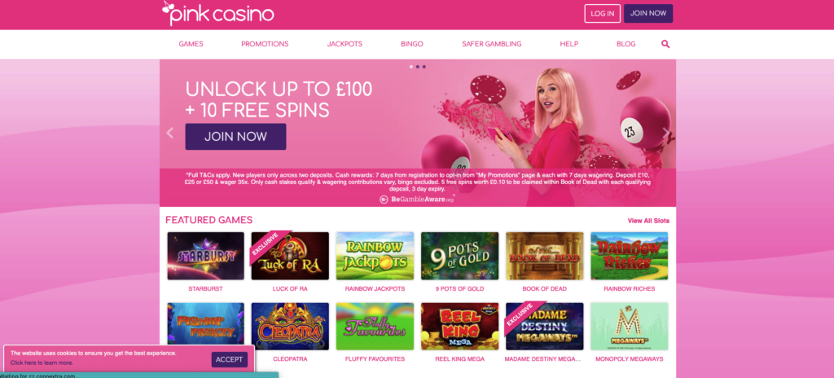
Task: Open the Book of Dead thumbnail
Action: tap(545, 256)
